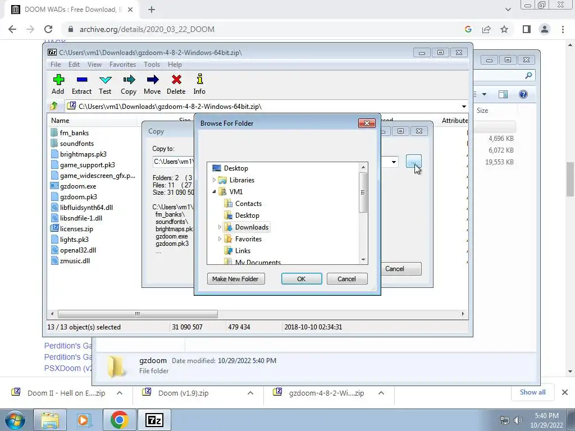Click the Copy toolbar icon in 7-Zip
This screenshot has width=575, height=431.
[129, 84]
